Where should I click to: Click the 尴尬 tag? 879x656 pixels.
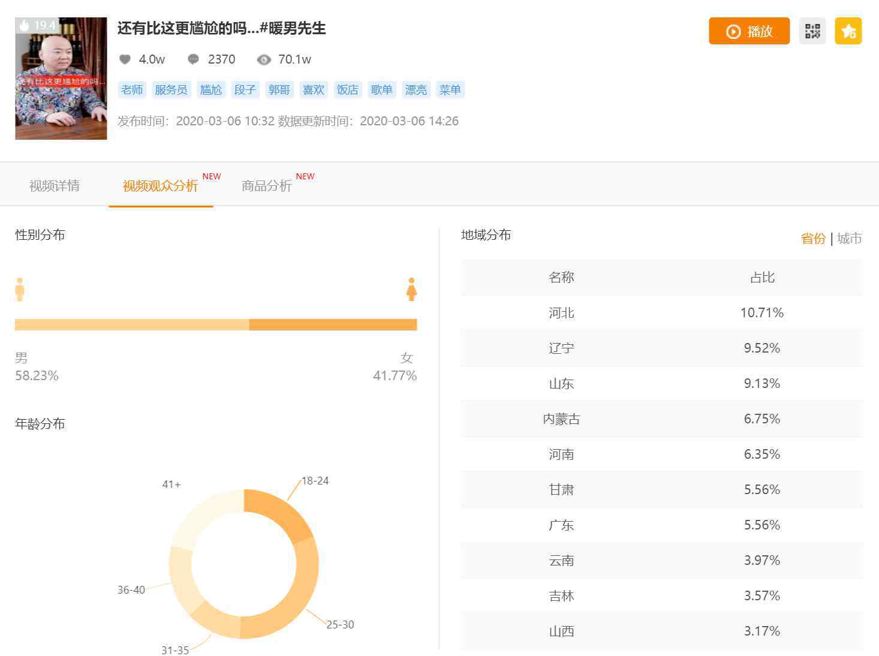click(x=211, y=90)
